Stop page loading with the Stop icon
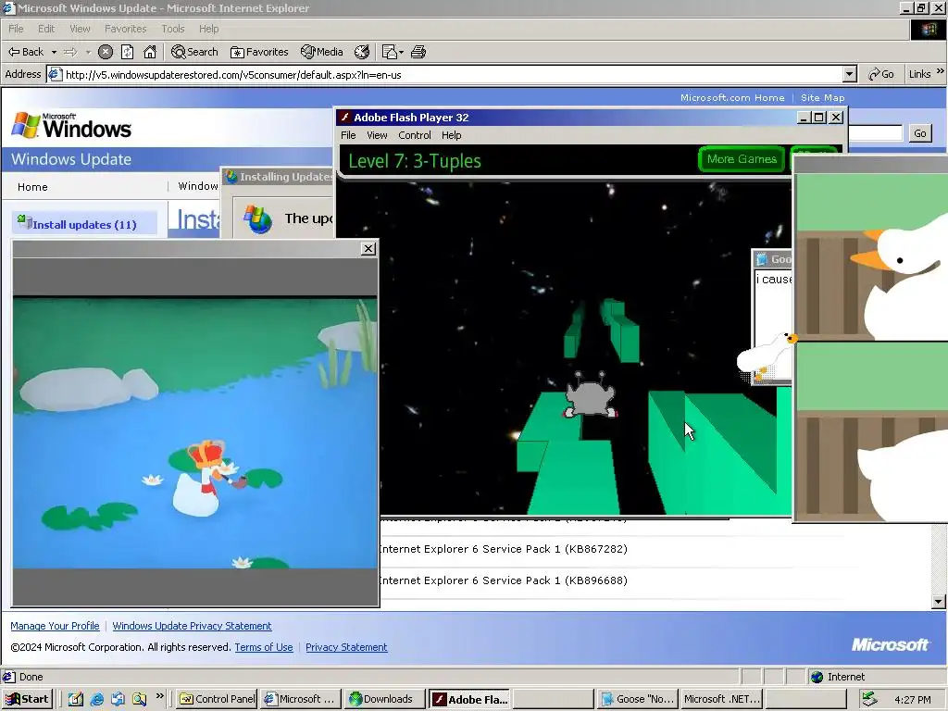The image size is (948, 711). [106, 52]
